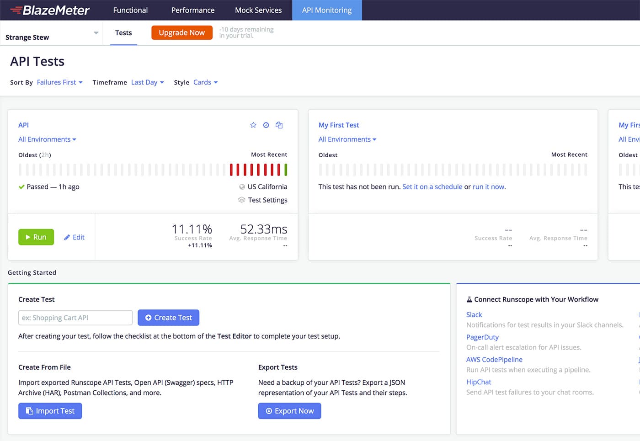Click Set it on a schedule link

tap(432, 186)
